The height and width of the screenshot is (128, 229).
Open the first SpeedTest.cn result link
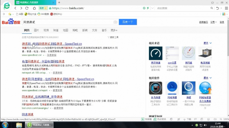click(52, 44)
